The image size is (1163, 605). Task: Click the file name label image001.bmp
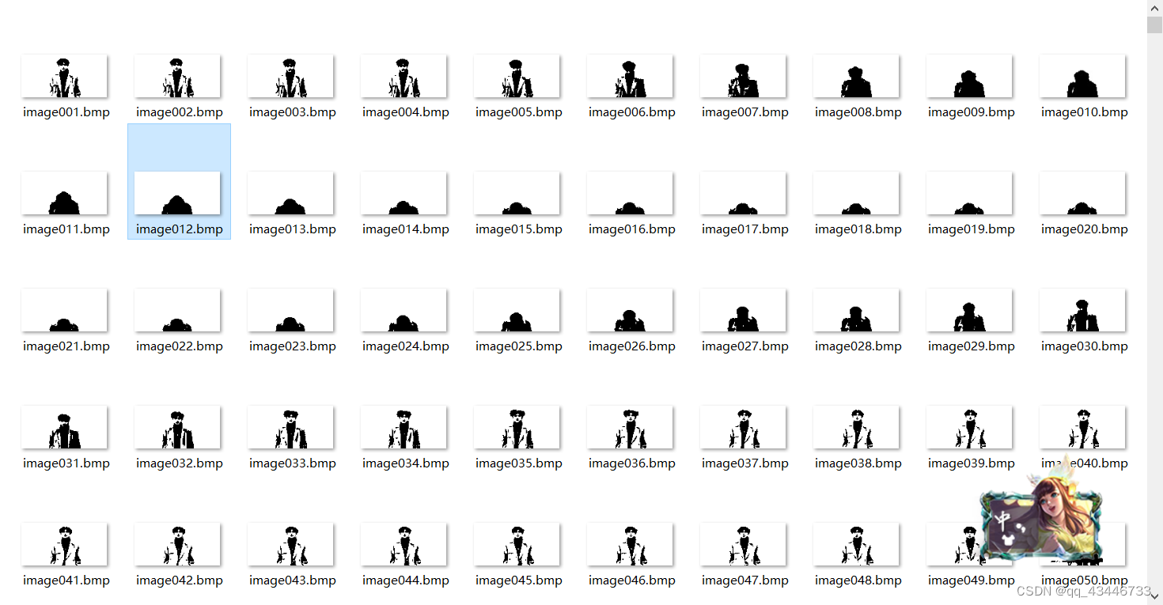coord(66,112)
